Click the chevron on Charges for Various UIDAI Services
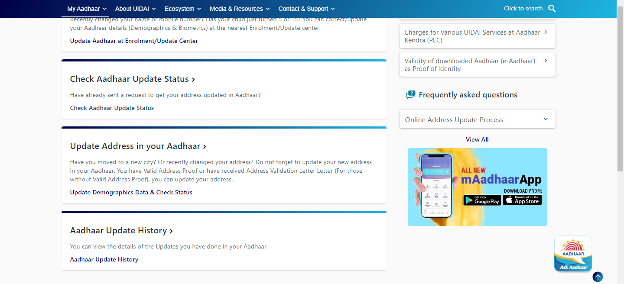 [546, 32]
